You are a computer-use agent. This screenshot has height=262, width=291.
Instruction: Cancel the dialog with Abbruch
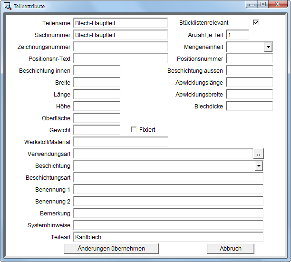point(231,249)
